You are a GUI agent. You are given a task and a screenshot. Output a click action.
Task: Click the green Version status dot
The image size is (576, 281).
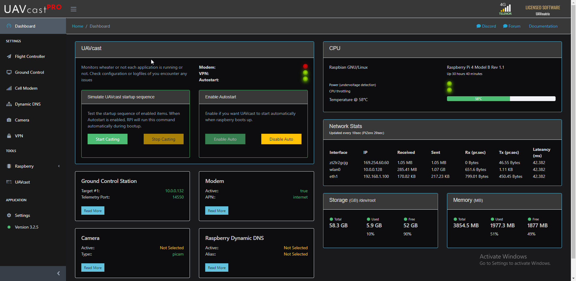point(9,227)
